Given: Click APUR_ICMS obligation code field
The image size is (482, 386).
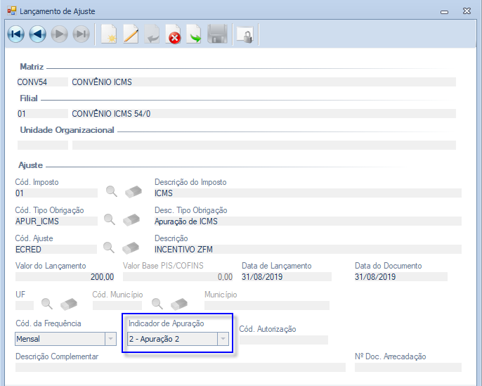Looking at the screenshot, I should pos(56,221).
